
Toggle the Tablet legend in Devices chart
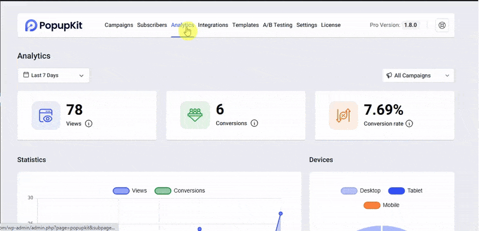tap(405, 191)
